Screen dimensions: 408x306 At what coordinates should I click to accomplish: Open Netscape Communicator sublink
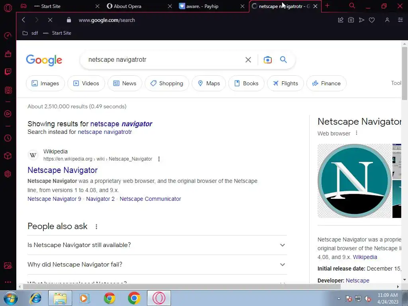(150, 199)
